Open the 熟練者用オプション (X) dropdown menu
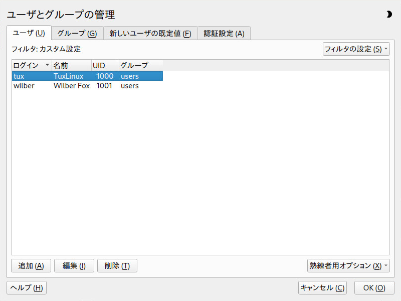Screen dimensions: 401x301 pos(348,265)
